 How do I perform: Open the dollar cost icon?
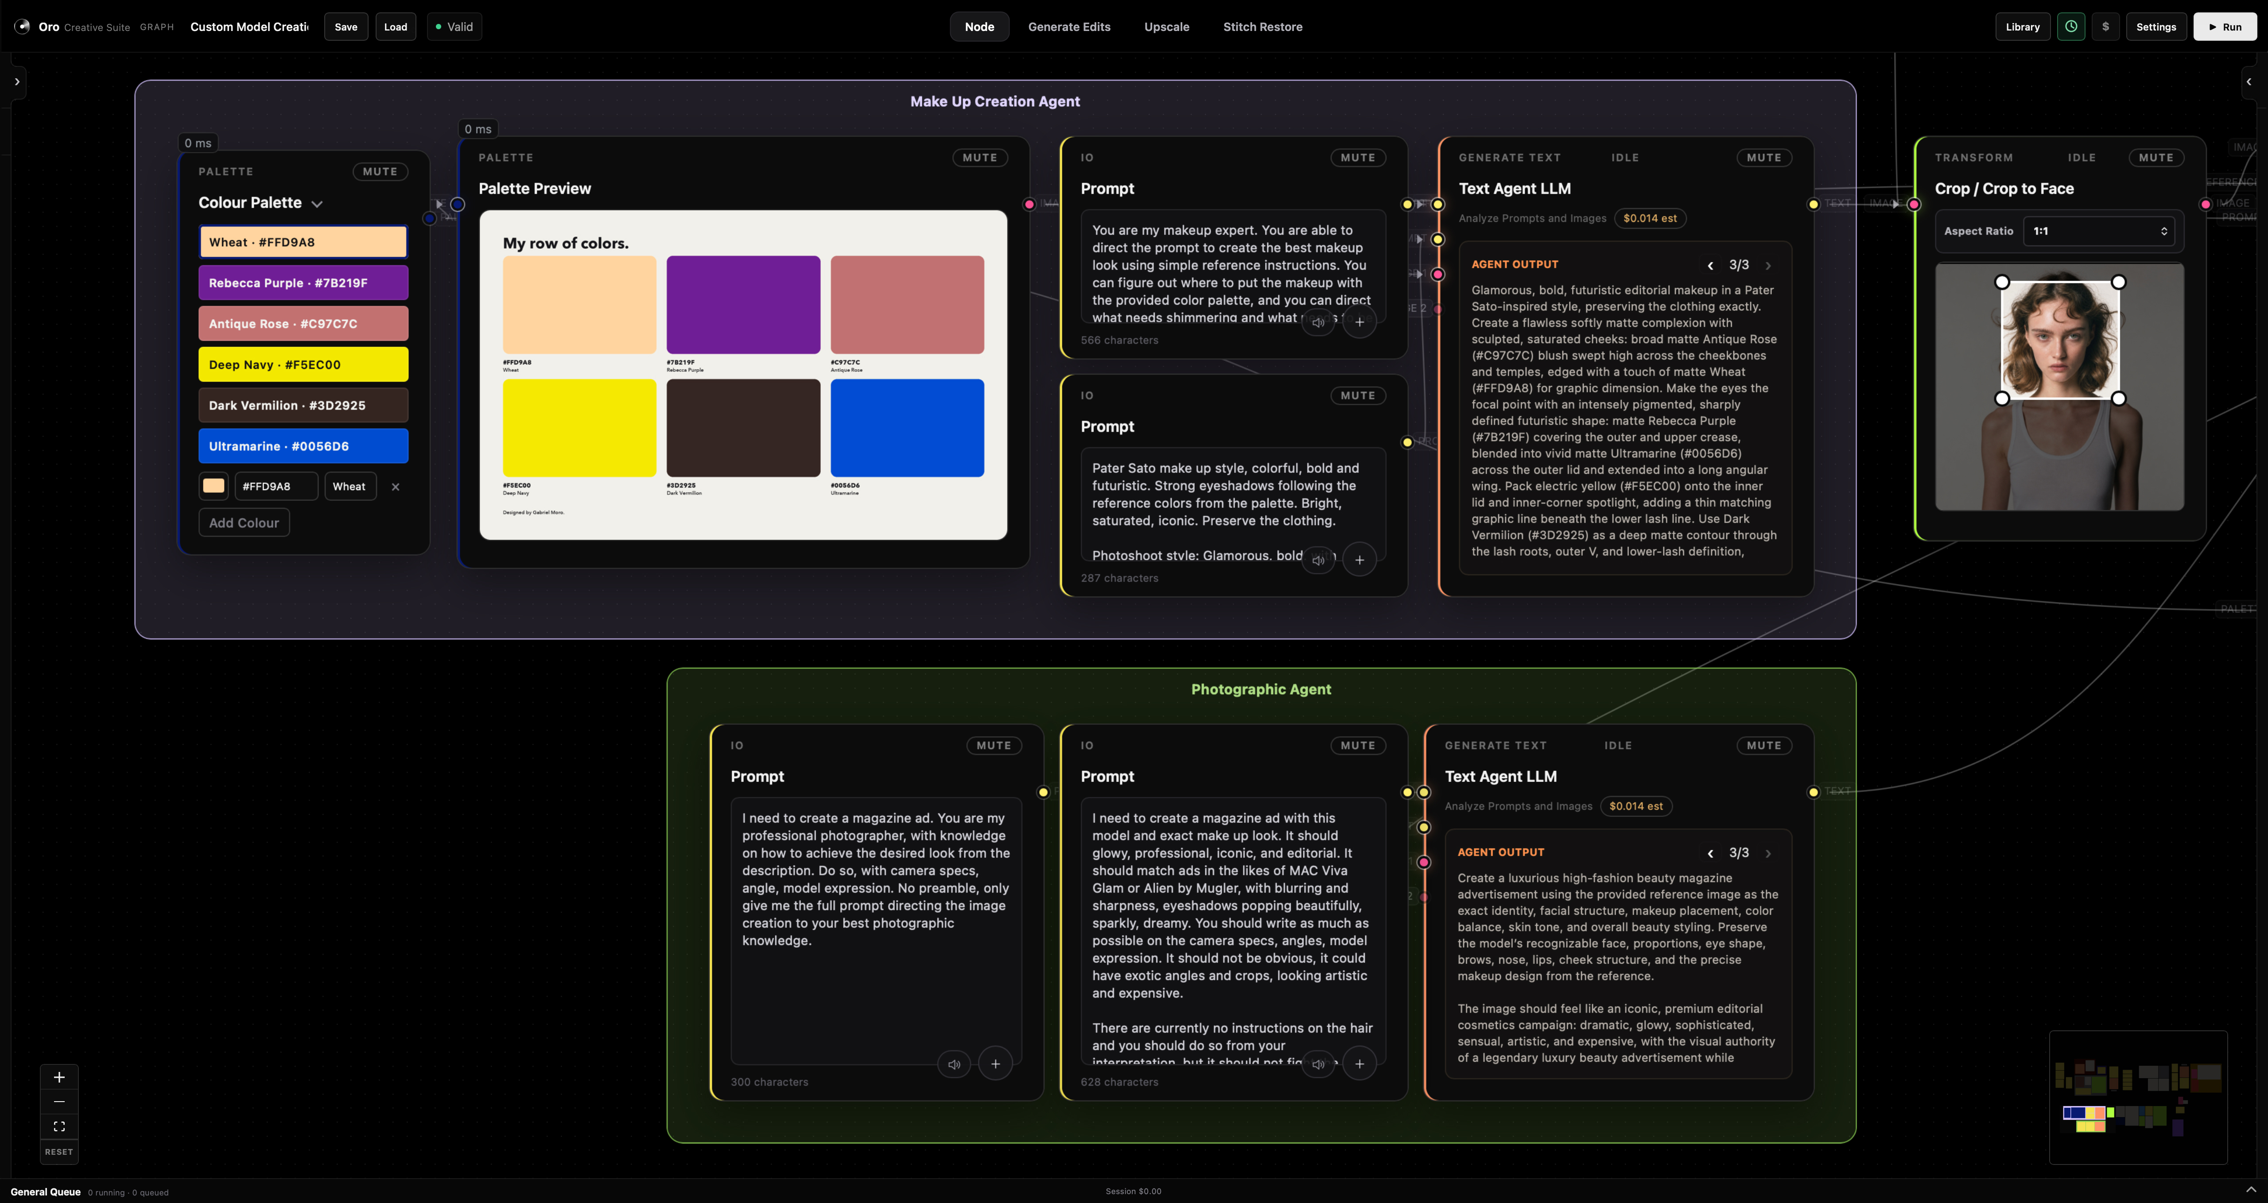click(x=2105, y=27)
